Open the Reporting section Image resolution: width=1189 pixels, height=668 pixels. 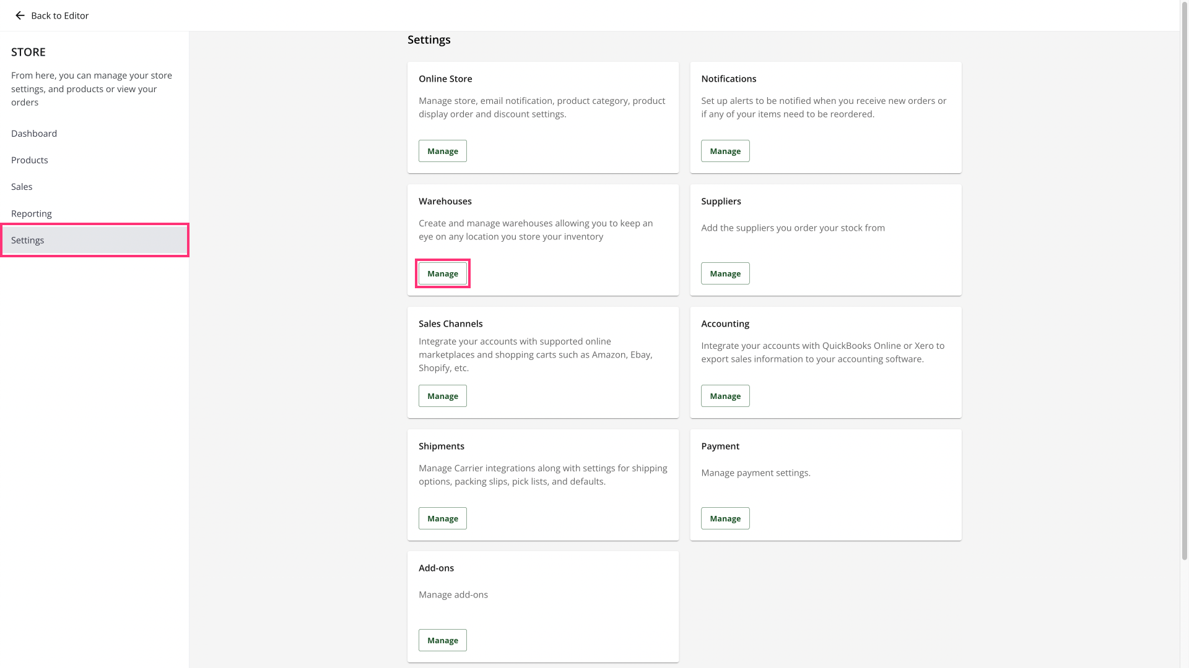32,213
